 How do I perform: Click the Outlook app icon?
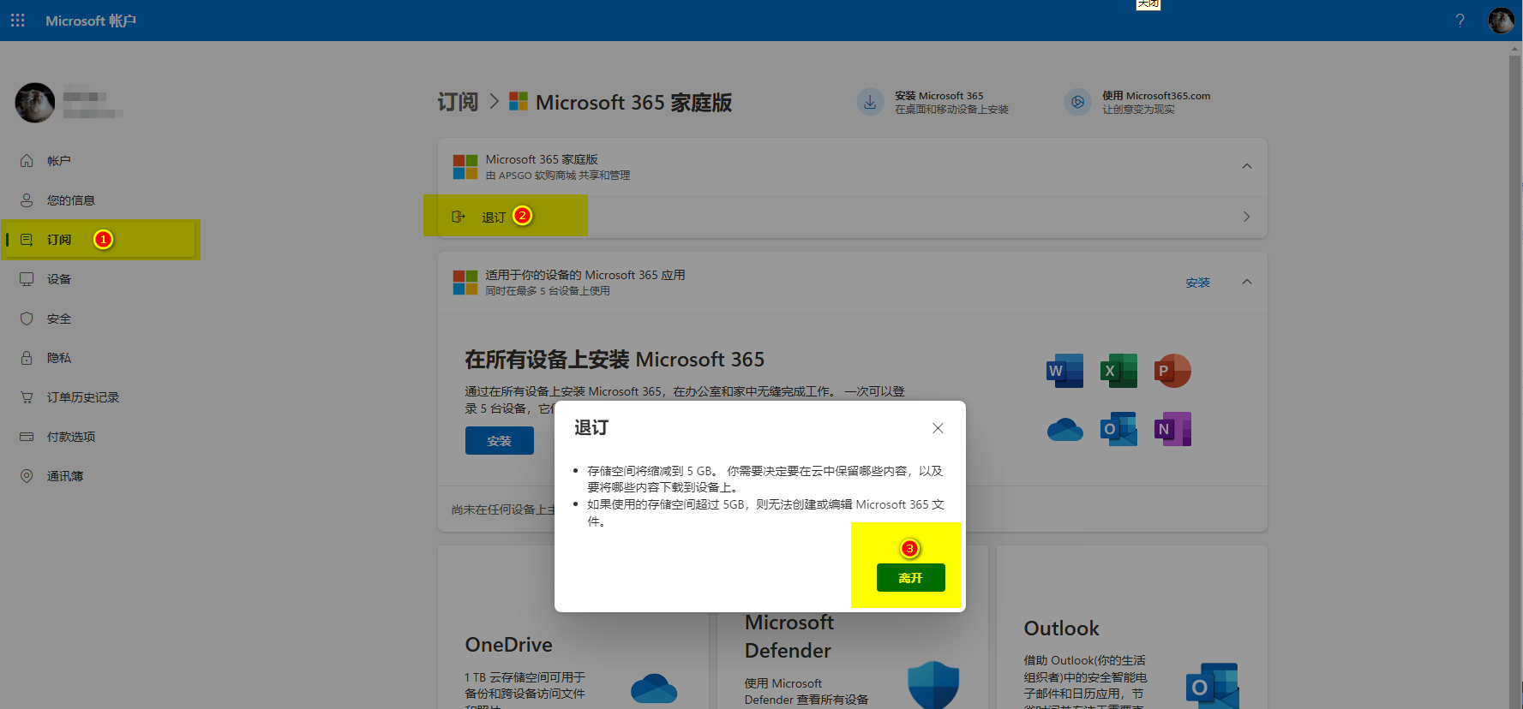point(1119,429)
